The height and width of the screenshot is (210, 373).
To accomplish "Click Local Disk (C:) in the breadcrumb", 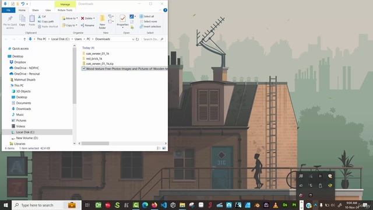I will (x=61, y=39).
